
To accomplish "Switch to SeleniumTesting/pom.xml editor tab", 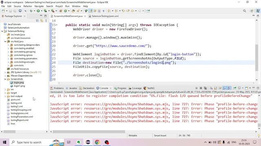I will 104,16.
